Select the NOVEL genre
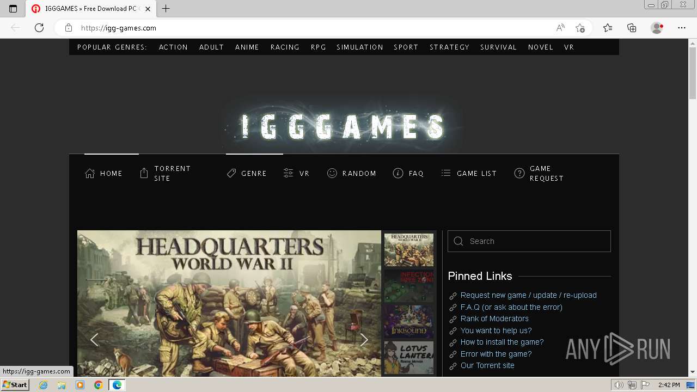Screen dimensions: 697x392 tap(541, 47)
